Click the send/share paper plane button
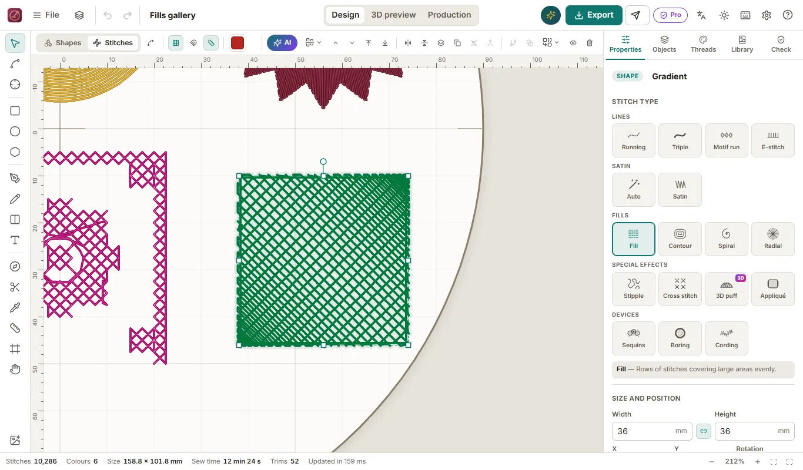The width and height of the screenshot is (803, 470). tap(637, 15)
